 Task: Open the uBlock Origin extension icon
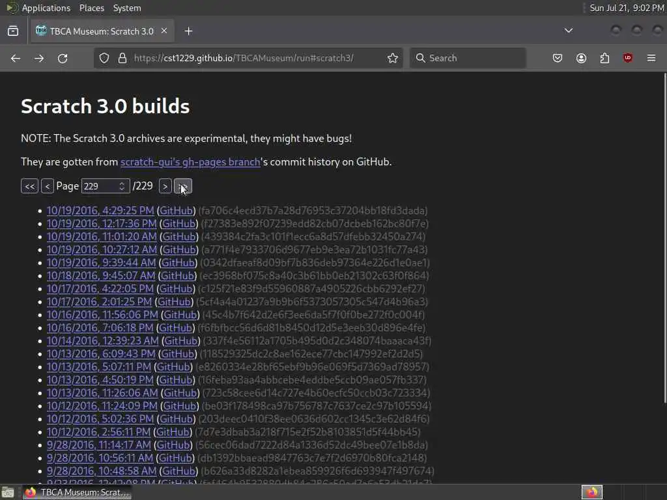tap(628, 58)
